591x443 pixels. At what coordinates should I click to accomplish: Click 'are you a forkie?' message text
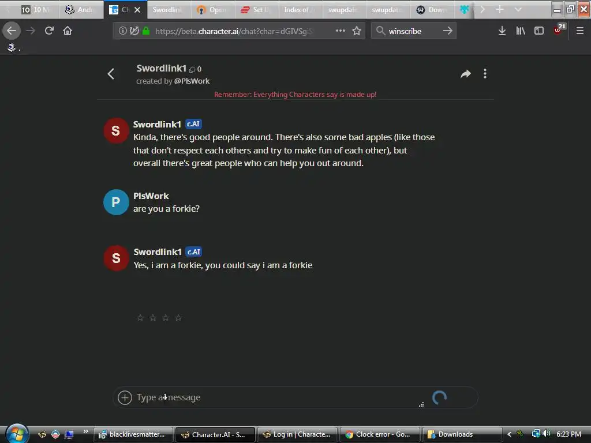click(166, 209)
